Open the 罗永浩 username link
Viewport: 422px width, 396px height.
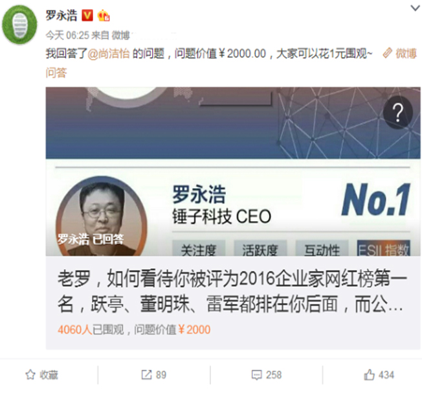point(61,16)
